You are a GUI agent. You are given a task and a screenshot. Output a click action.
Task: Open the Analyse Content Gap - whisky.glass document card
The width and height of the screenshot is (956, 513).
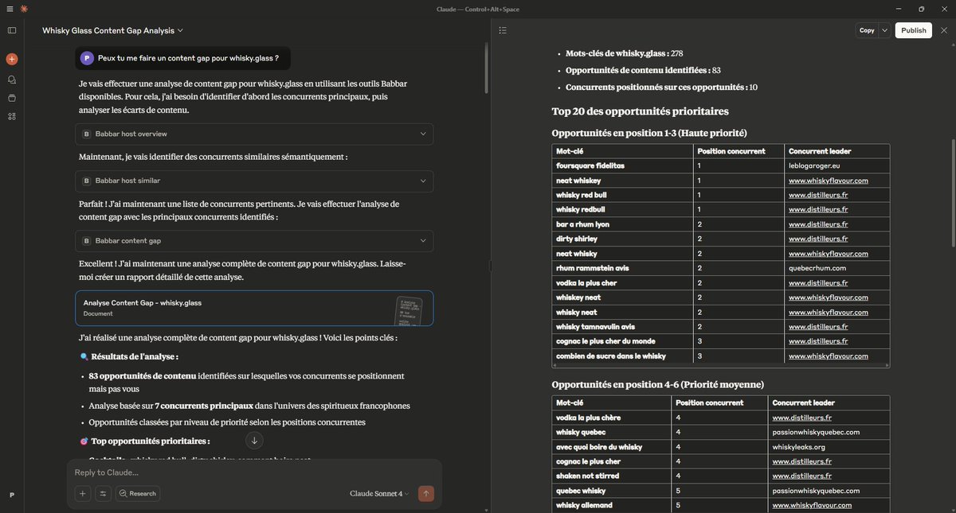click(x=255, y=308)
